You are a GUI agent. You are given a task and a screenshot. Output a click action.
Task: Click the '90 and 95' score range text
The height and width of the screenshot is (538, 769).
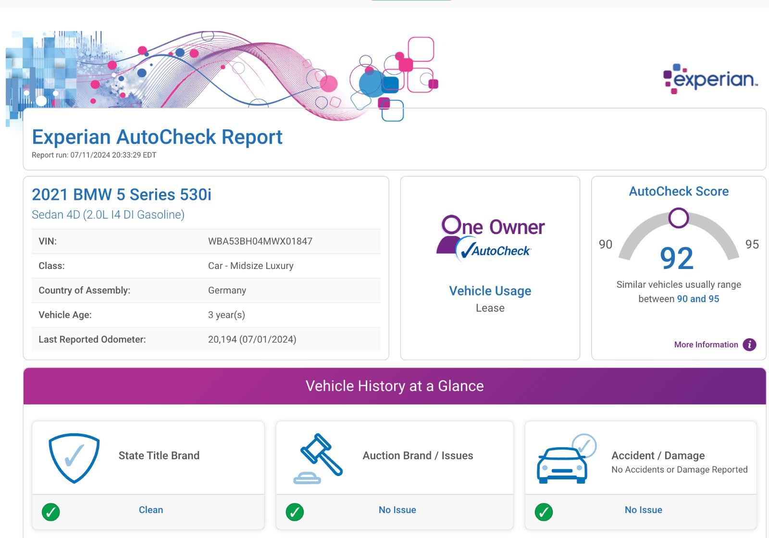698,299
